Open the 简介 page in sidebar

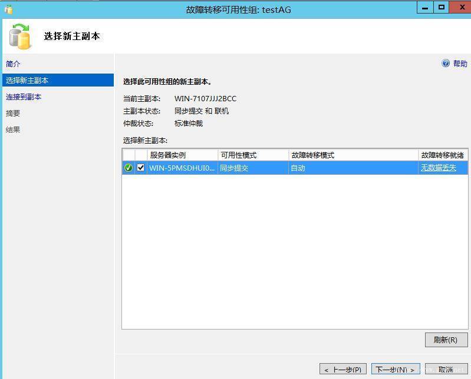(13, 64)
